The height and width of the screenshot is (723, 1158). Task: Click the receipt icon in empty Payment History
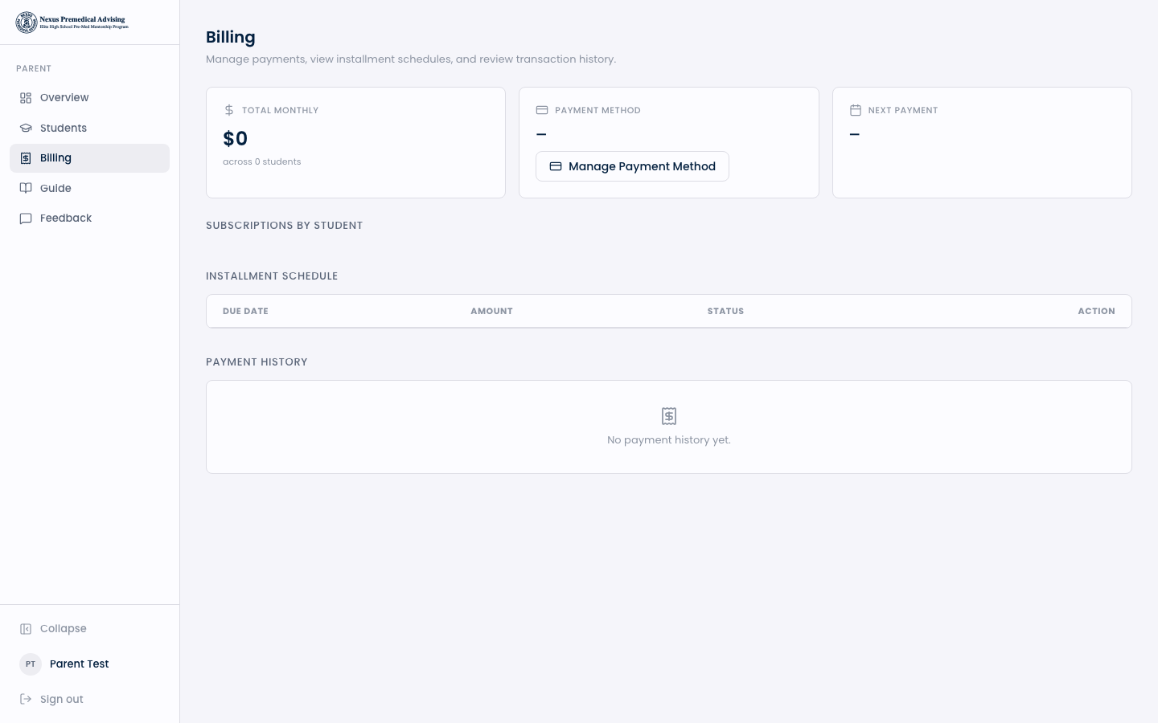point(669,416)
